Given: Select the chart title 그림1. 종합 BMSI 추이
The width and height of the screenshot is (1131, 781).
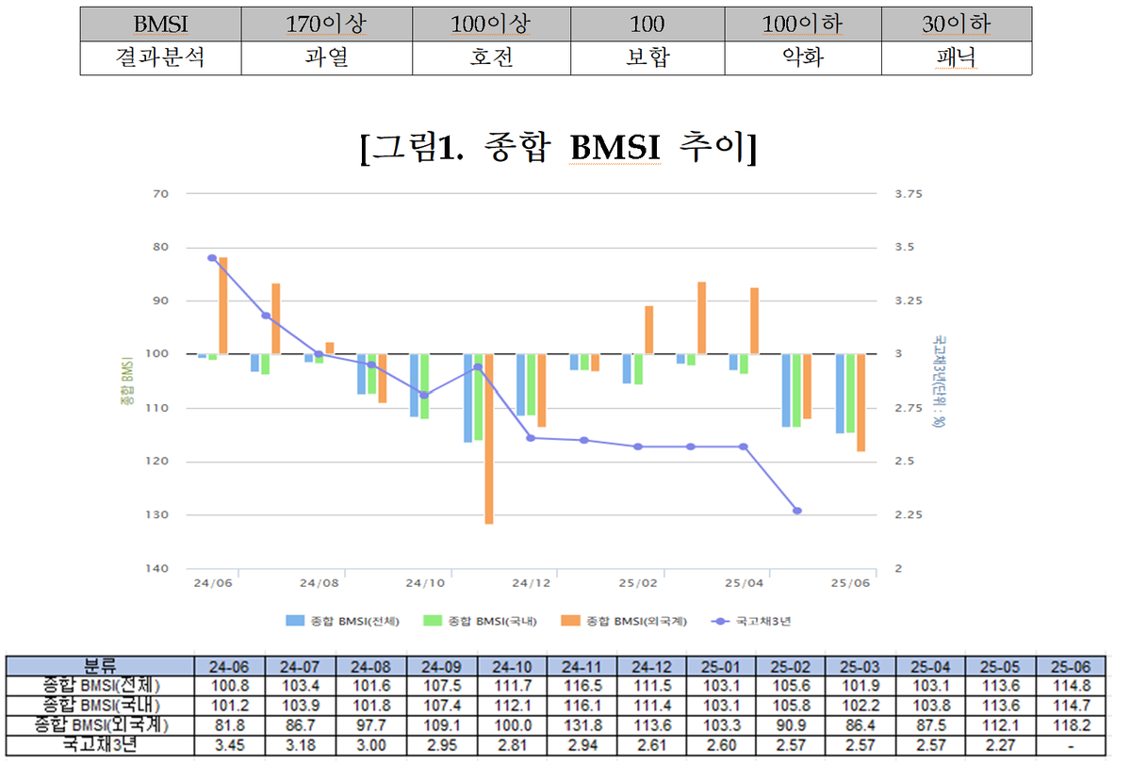Looking at the screenshot, I should (x=559, y=148).
